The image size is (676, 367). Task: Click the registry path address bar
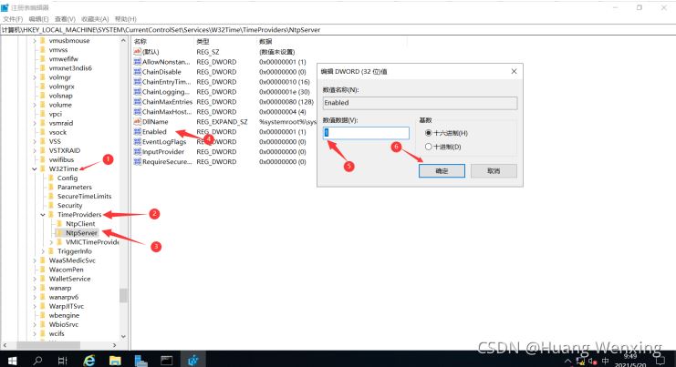[338, 30]
